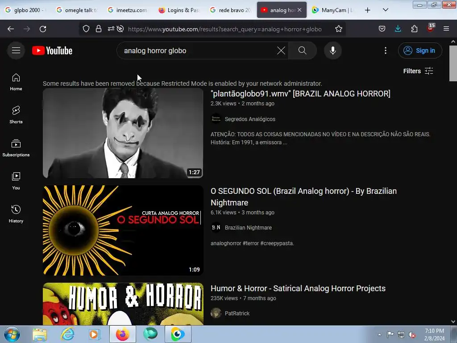This screenshot has height=343, width=457.
Task: Click the page vertical scrollbar thumb
Action: point(453,63)
